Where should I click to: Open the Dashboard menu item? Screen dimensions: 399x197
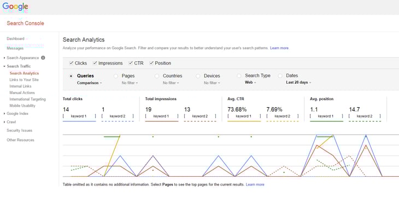(15, 39)
